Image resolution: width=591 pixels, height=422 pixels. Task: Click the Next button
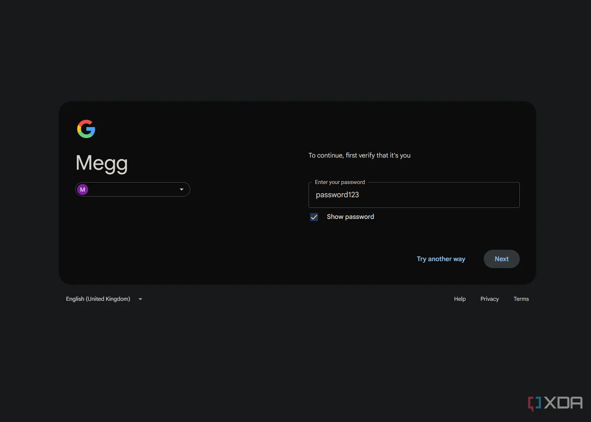[x=501, y=259]
